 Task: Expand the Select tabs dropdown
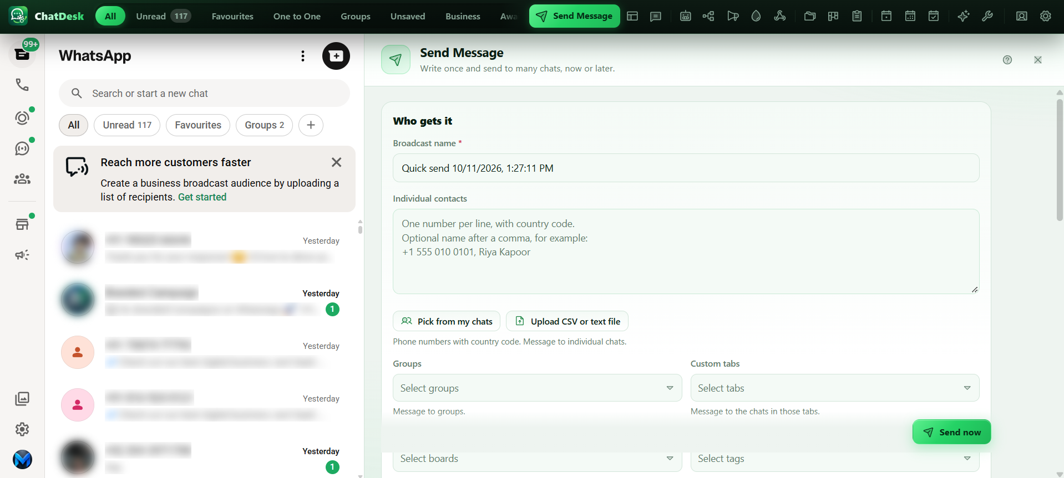click(x=835, y=388)
